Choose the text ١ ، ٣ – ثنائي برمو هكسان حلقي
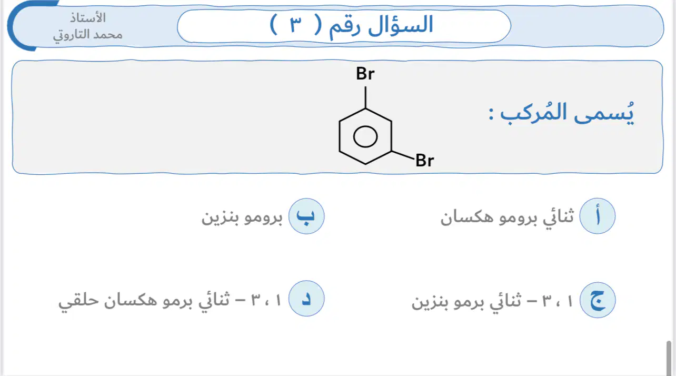This screenshot has height=376, width=676. tap(171, 301)
